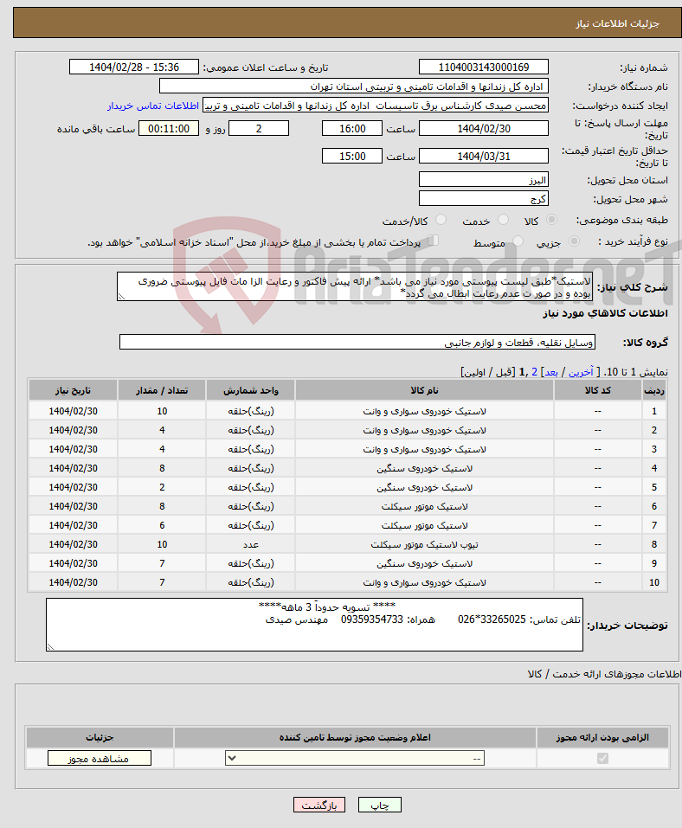Click the need number field 1104003143000169
Screen dimensions: 682x828
(484, 67)
